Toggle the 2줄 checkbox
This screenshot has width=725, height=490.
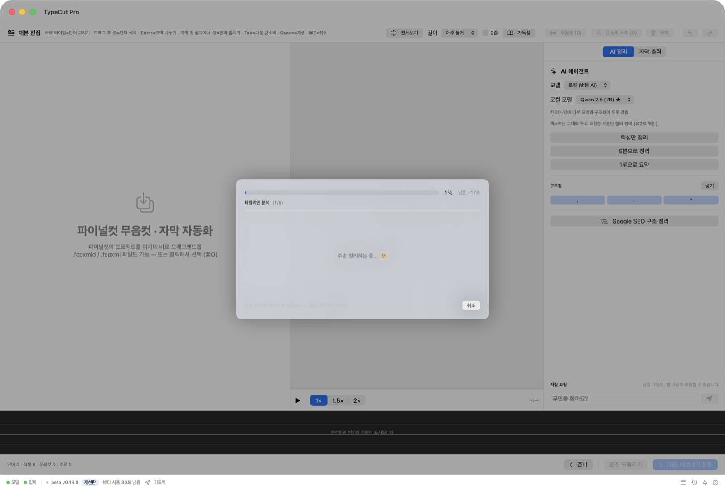pos(485,33)
